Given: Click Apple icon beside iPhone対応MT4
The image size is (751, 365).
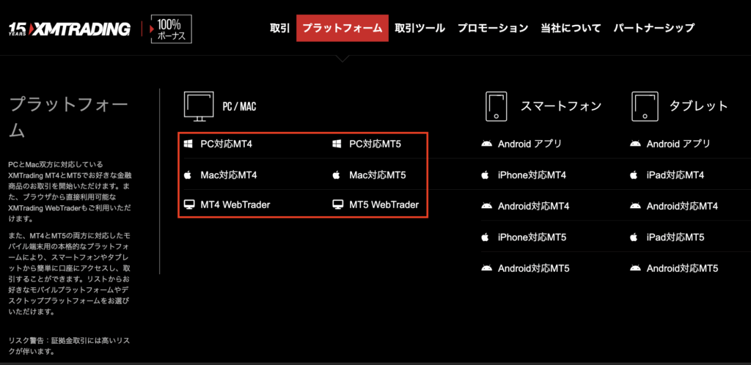Looking at the screenshot, I should pos(485,175).
